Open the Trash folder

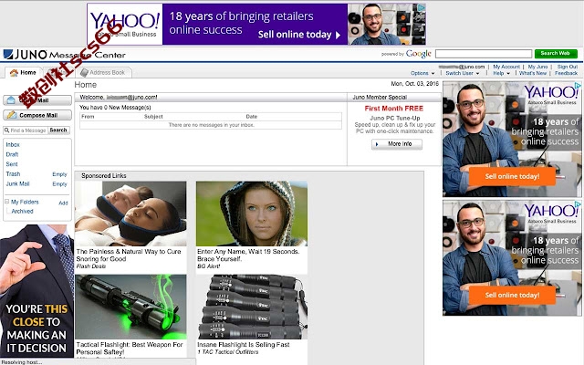pos(13,174)
